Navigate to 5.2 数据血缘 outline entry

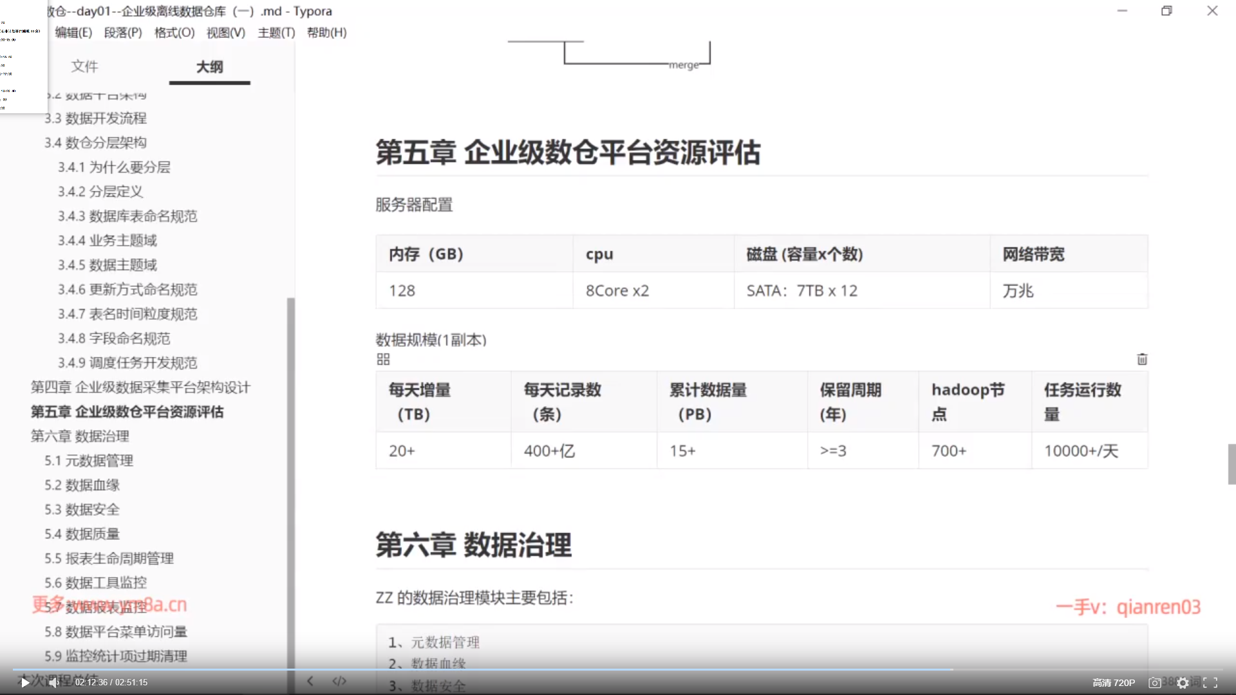tap(82, 485)
